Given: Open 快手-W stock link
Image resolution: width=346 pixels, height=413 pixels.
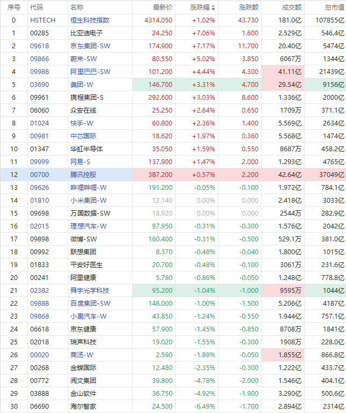Looking at the screenshot, I should 82,123.
